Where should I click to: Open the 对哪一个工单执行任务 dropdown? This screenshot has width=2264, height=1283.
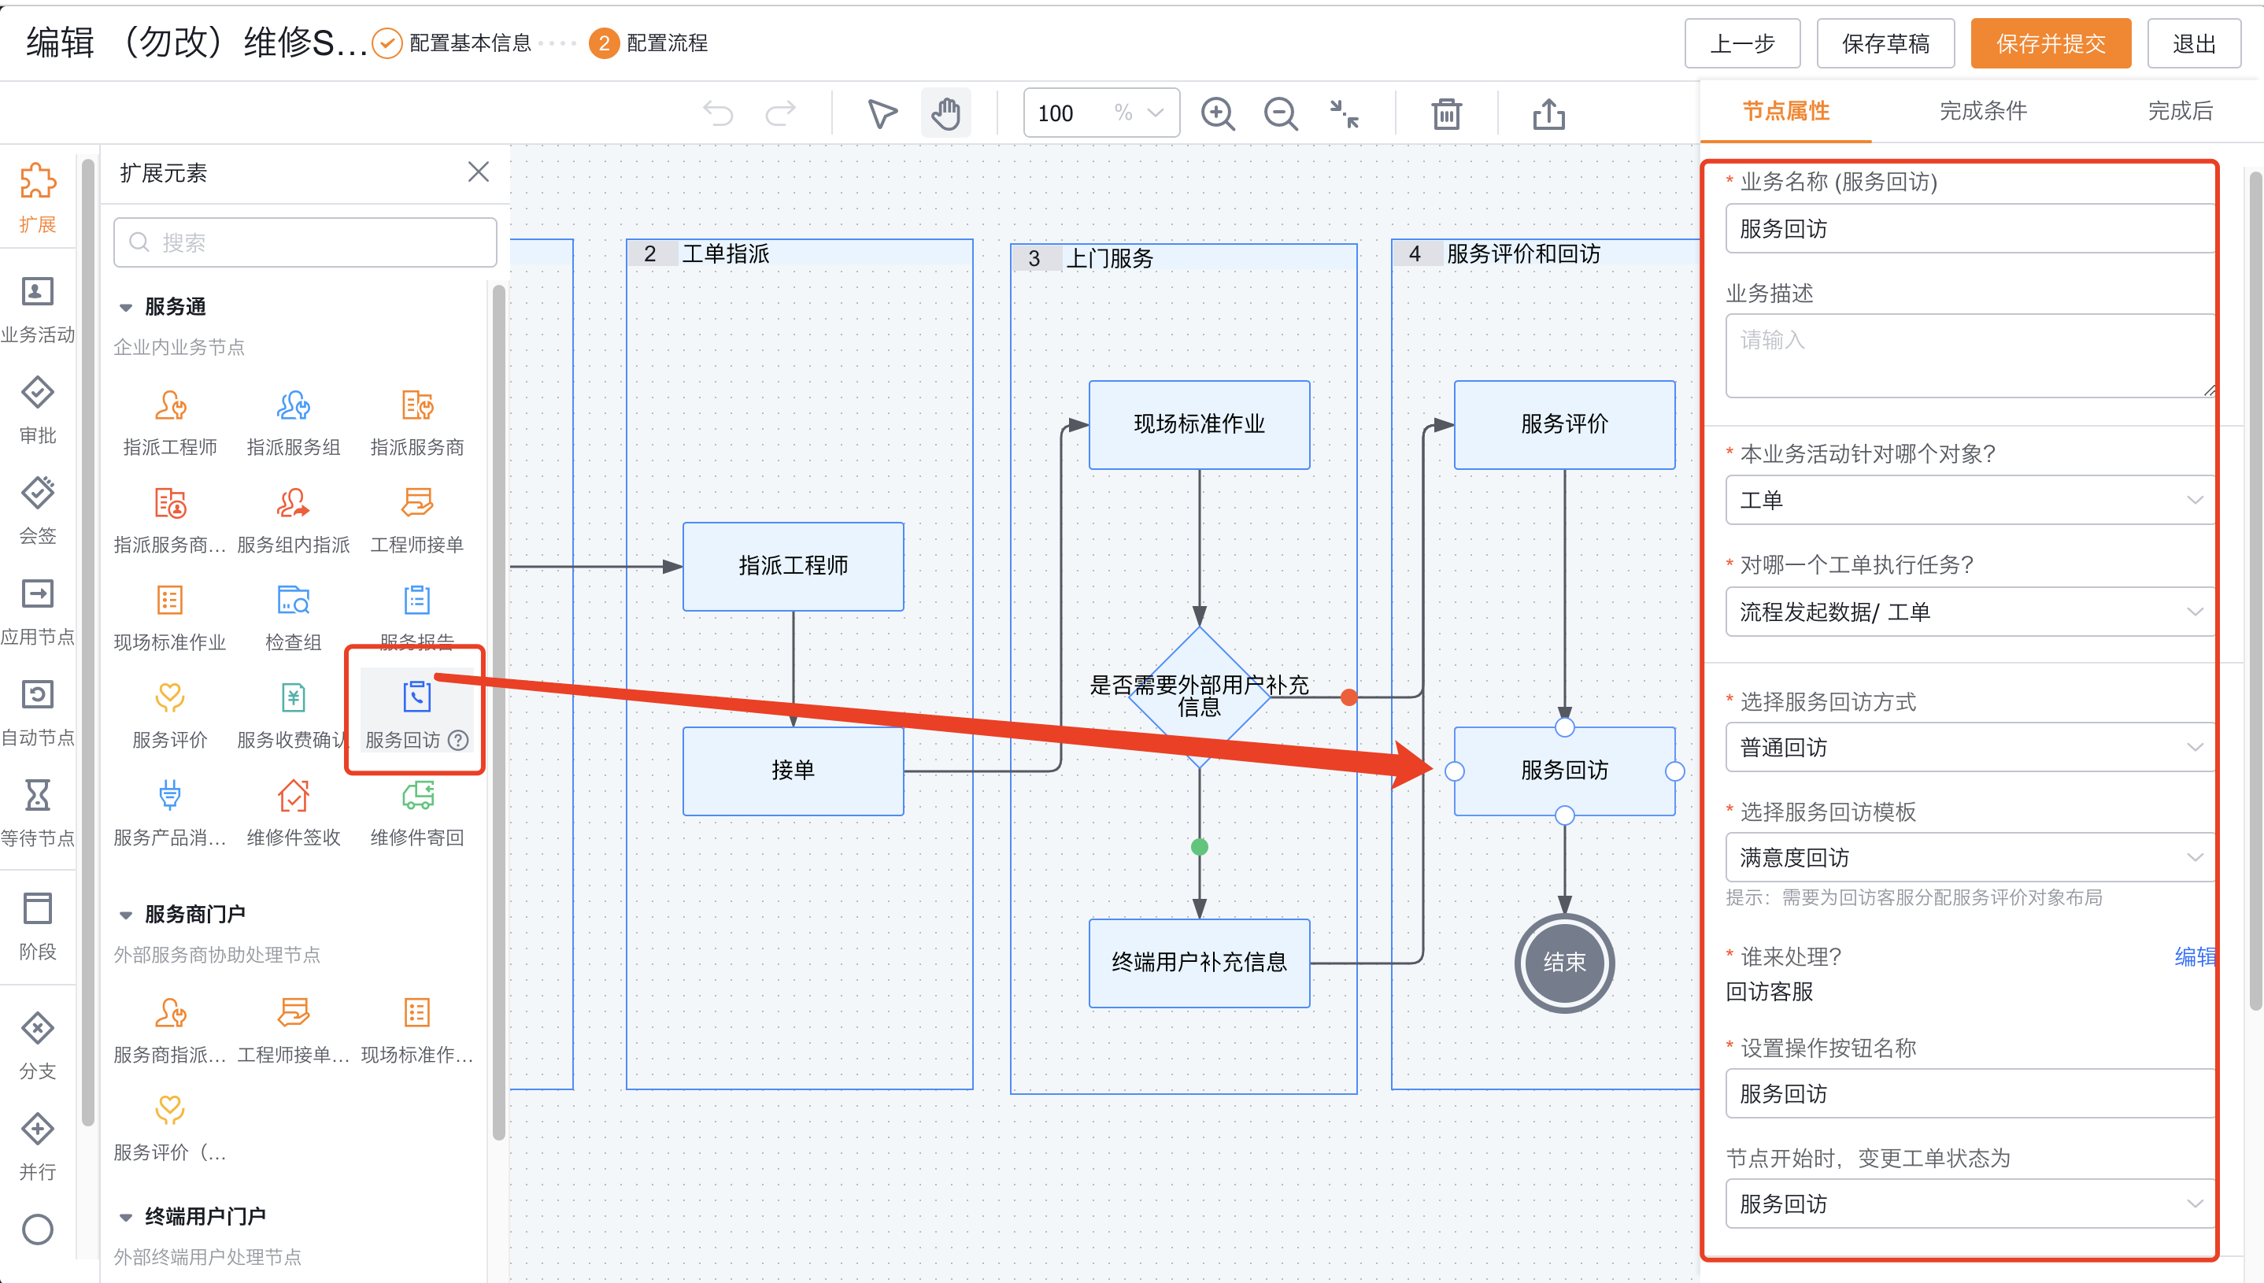click(x=1969, y=612)
